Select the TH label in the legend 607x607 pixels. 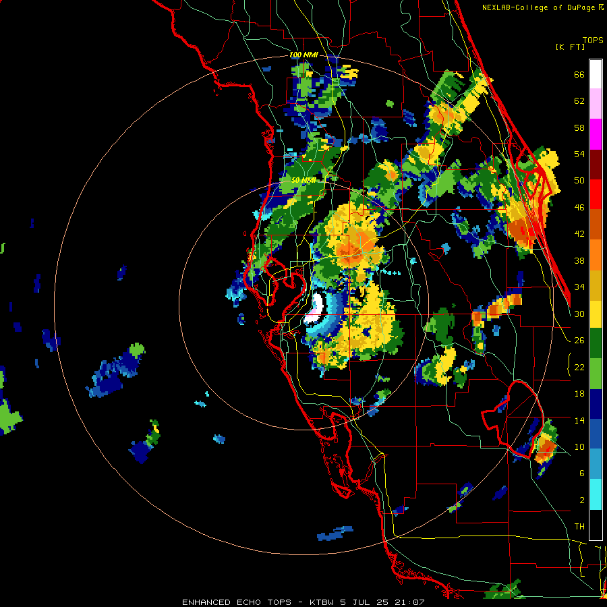pyautogui.click(x=579, y=527)
